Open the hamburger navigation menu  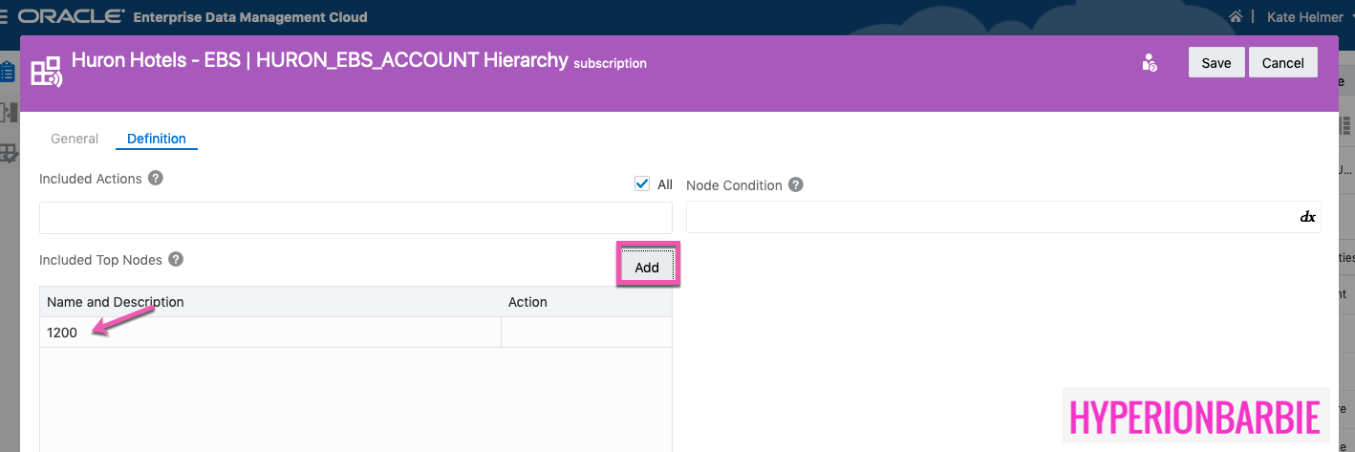(5, 17)
